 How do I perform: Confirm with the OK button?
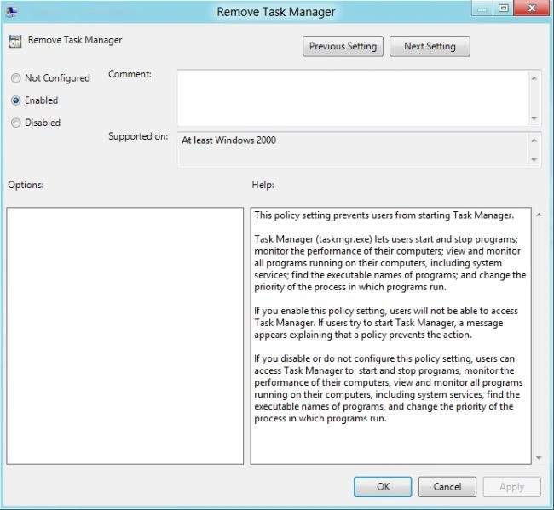pos(383,487)
